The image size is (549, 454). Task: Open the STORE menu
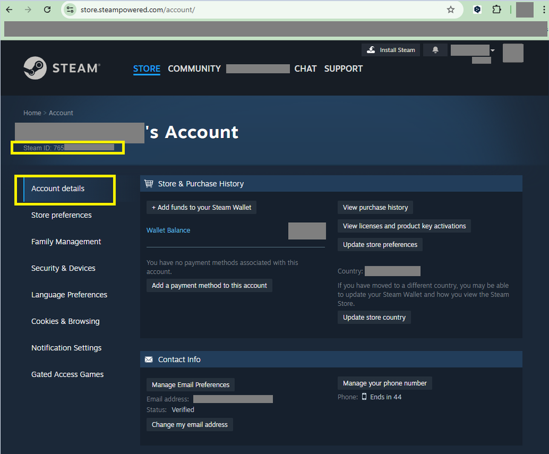click(x=146, y=68)
